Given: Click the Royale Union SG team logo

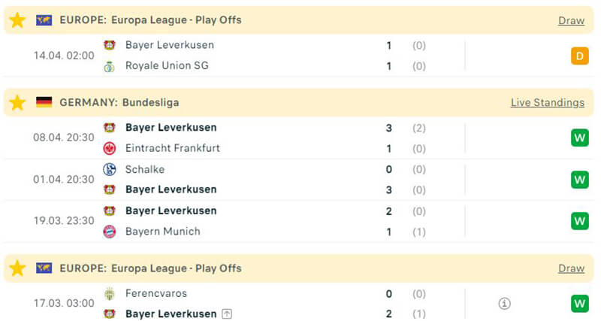Looking at the screenshot, I should (x=110, y=66).
